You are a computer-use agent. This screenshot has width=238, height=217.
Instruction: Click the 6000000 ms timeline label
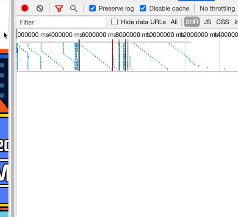coord(99,35)
